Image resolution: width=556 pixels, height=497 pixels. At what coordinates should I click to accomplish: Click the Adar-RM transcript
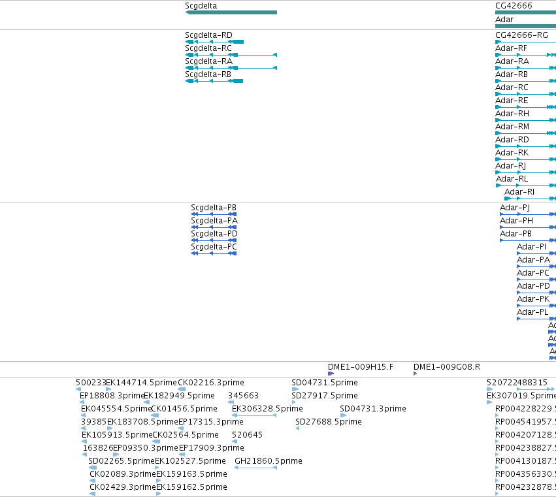[x=512, y=127]
